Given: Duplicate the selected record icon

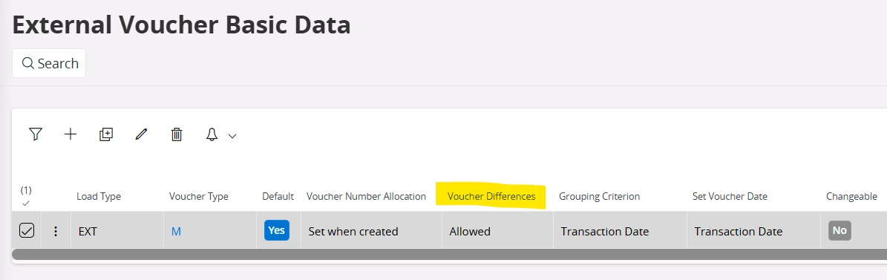Looking at the screenshot, I should 106,134.
